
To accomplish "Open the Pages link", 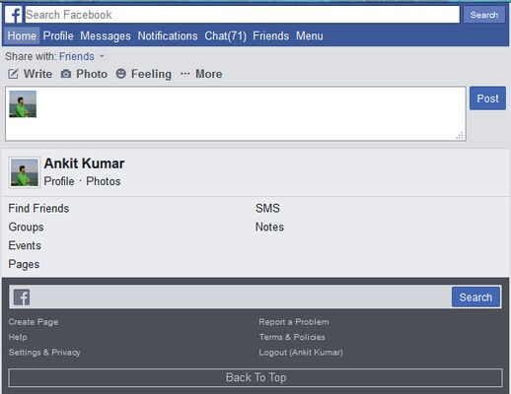I will [24, 264].
